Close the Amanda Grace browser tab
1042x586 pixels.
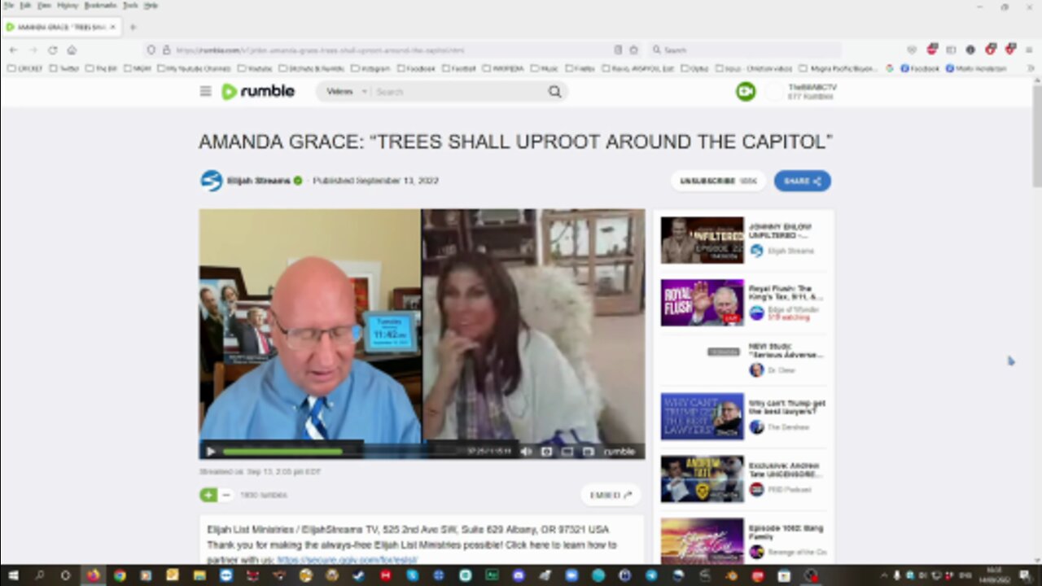113,27
